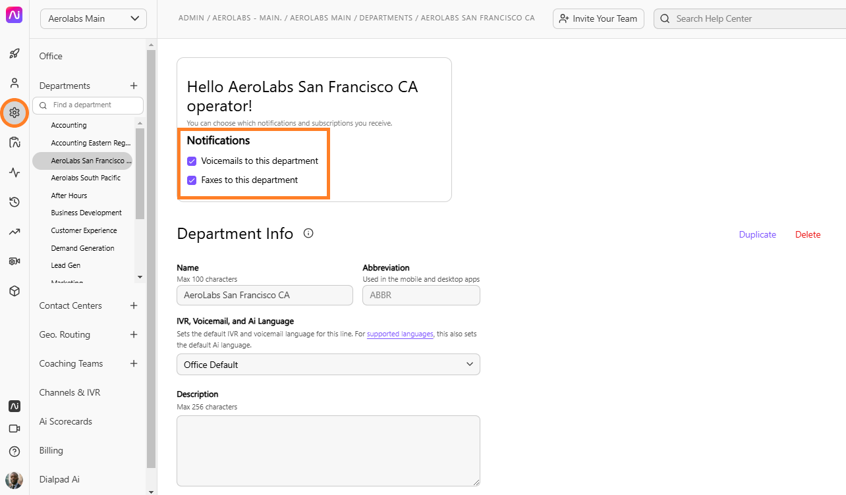Open Ai Scorecards section

[66, 421]
